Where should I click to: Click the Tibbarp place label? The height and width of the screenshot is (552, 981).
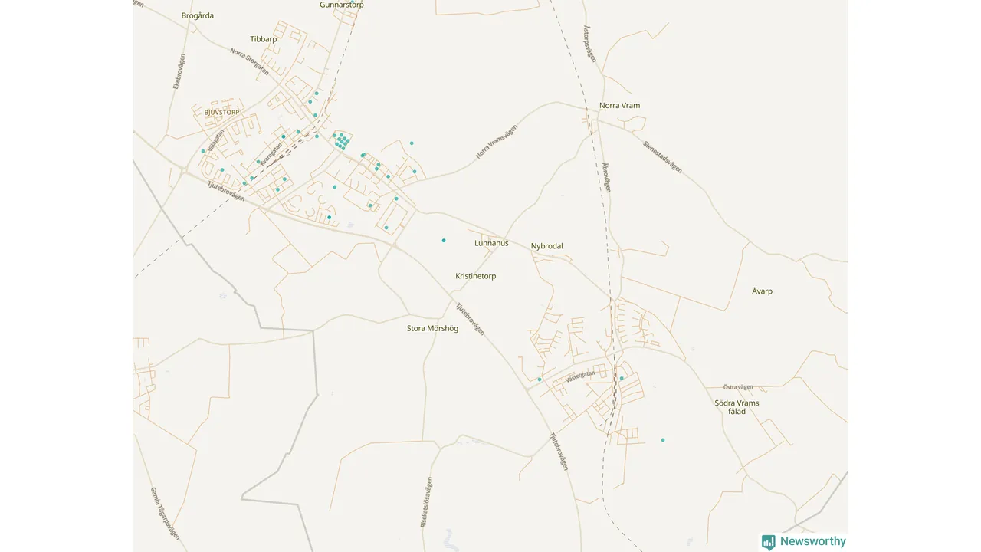click(x=263, y=38)
